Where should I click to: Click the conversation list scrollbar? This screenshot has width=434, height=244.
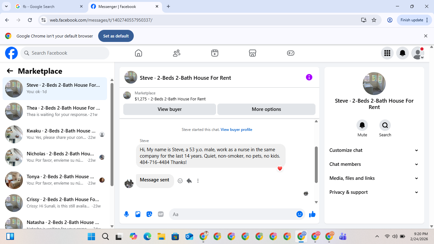(112, 134)
